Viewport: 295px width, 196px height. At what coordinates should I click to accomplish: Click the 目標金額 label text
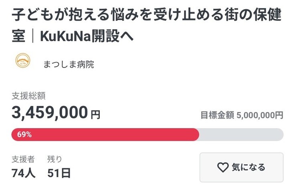[217, 115]
